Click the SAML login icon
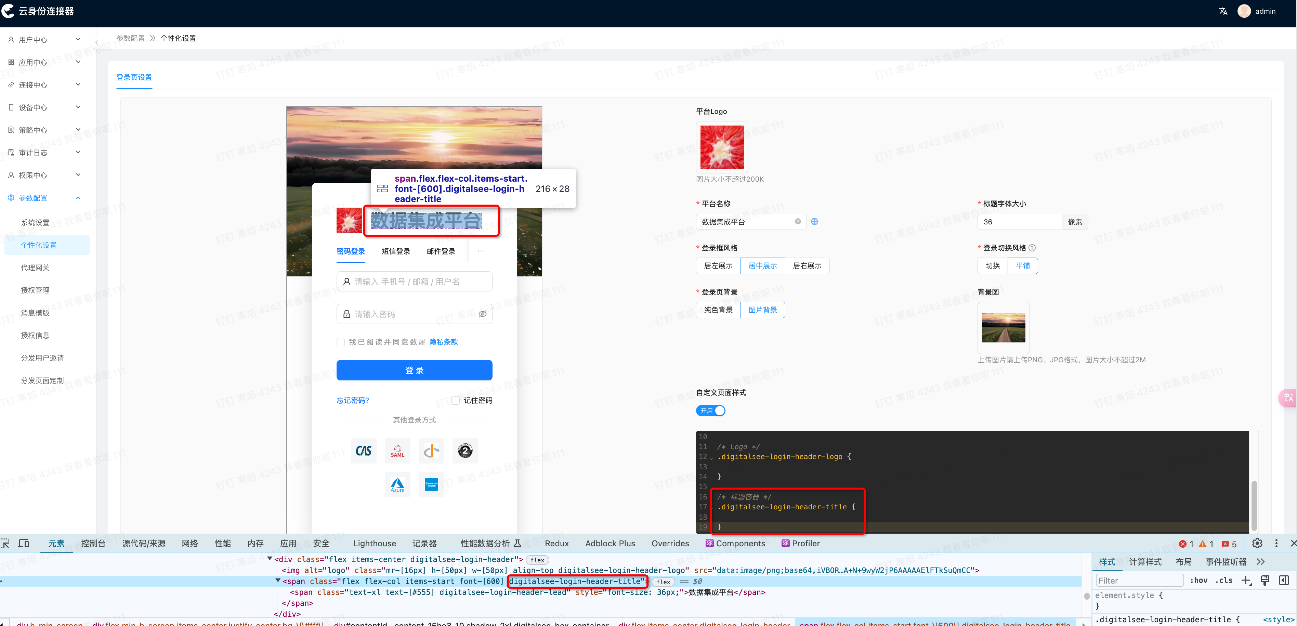Image resolution: width=1297 pixels, height=626 pixels. (x=397, y=450)
